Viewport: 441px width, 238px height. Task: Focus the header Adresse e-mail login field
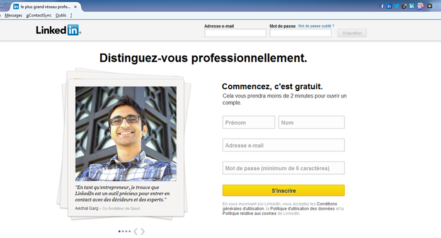coord(235,33)
